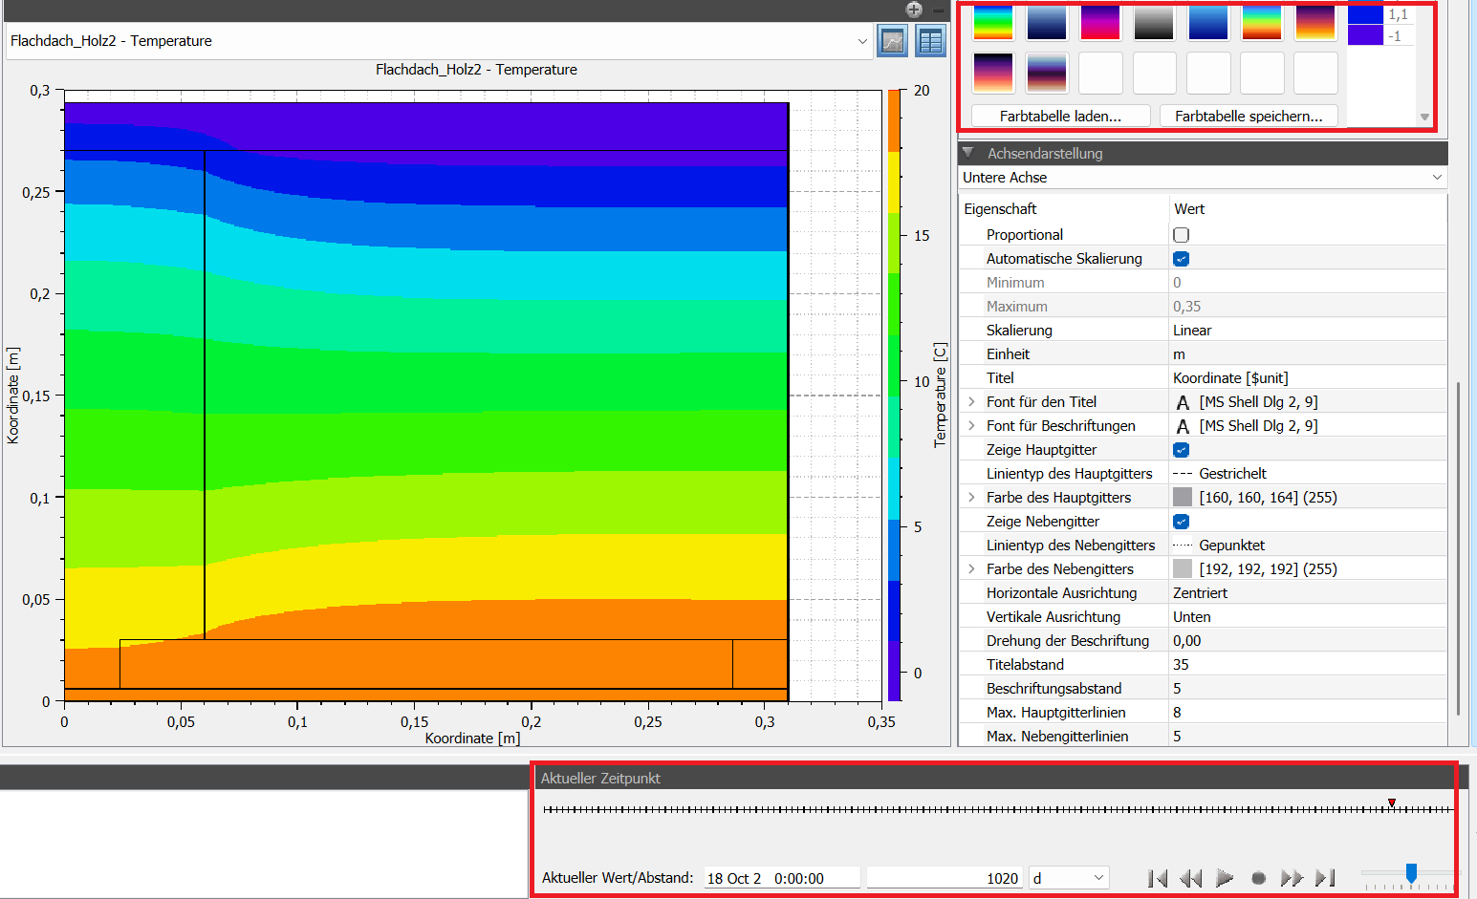Image resolution: width=1477 pixels, height=899 pixels.
Task: Open the Untere Achse axis dropdown
Action: point(1203,178)
